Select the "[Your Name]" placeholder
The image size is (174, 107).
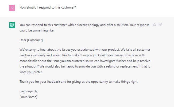(x=28, y=97)
